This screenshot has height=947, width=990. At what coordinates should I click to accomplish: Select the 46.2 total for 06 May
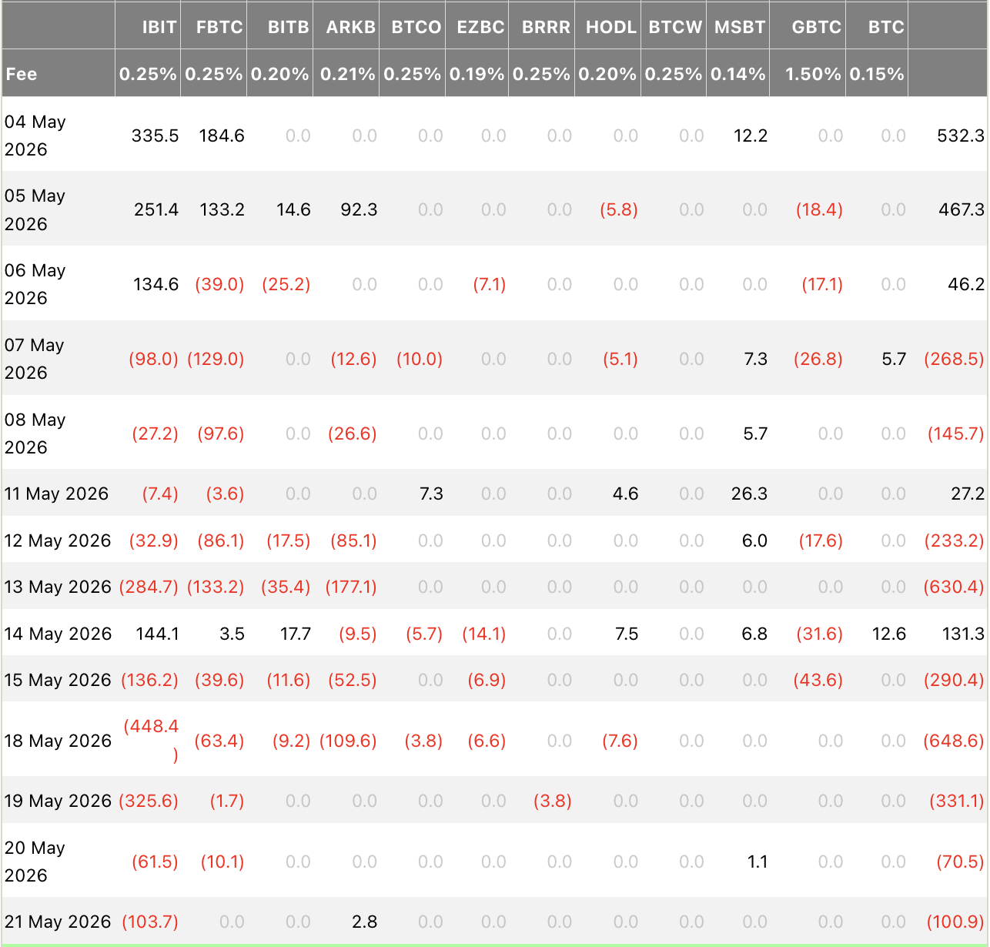coord(966,284)
